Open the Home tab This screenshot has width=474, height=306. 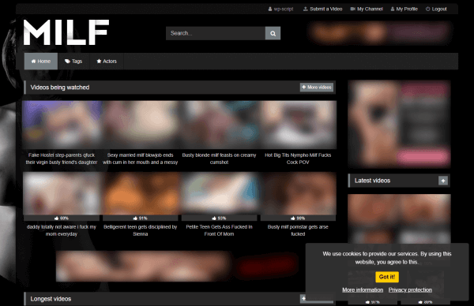pyautogui.click(x=41, y=62)
